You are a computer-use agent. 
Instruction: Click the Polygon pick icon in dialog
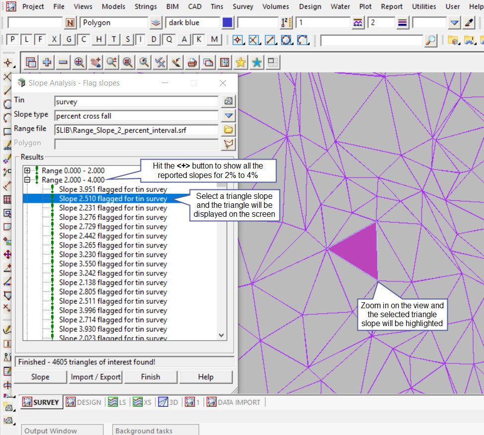click(228, 144)
